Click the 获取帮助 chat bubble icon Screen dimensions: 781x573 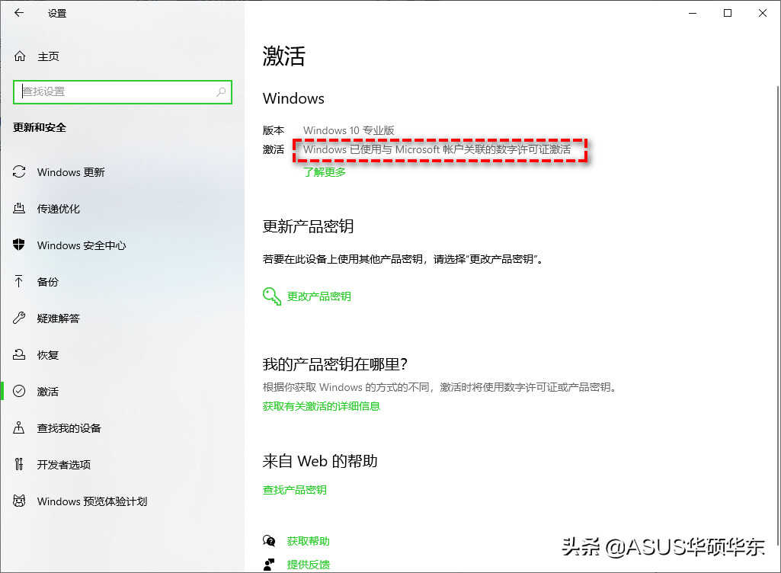(269, 541)
